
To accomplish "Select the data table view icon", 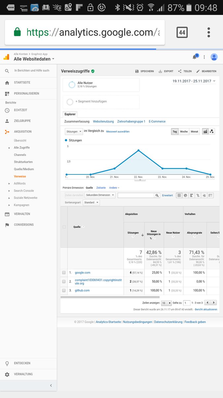I will click(x=179, y=196).
